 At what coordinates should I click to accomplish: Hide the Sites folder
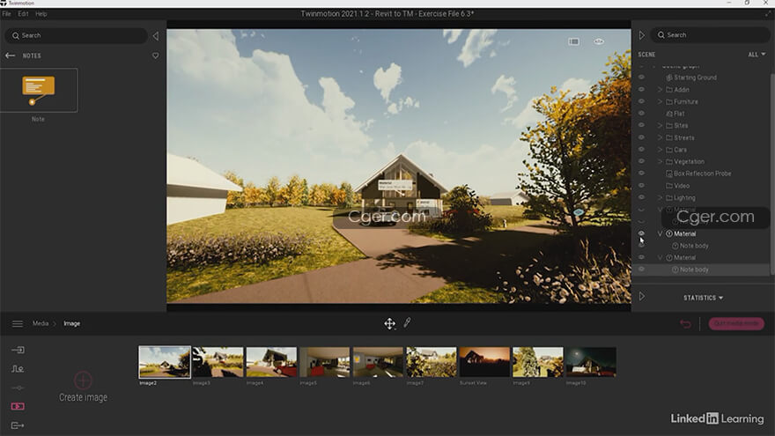[641, 126]
